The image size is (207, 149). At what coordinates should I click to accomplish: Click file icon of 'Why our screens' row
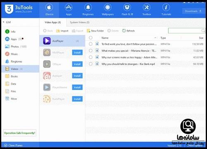97,57
